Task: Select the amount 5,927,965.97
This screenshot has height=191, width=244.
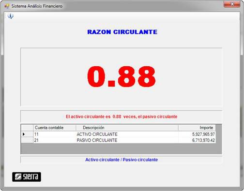Action: (x=197, y=134)
